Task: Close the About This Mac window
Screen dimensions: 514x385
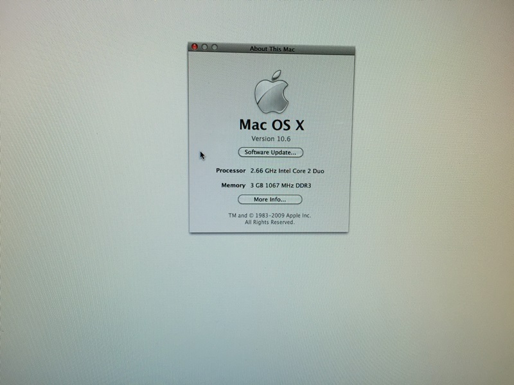Action: coord(195,47)
